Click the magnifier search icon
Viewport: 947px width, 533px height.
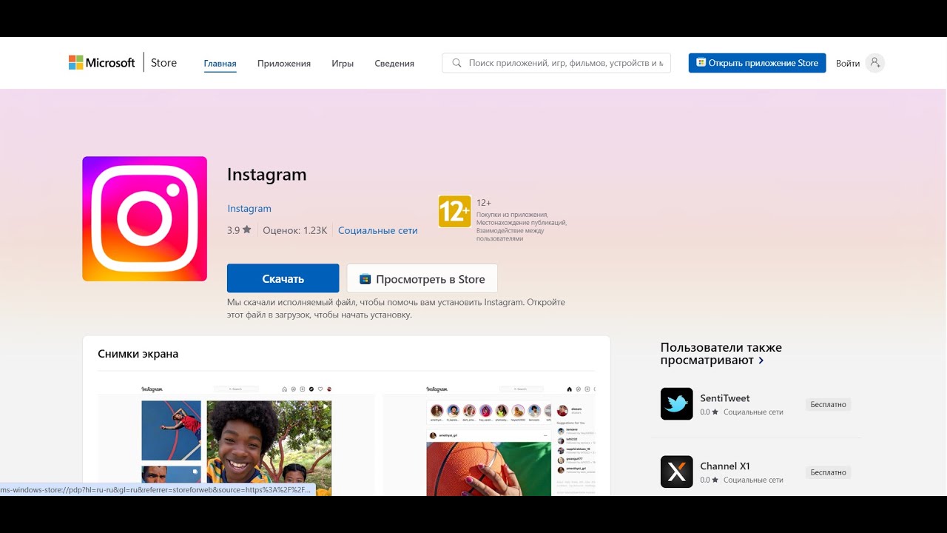pyautogui.click(x=456, y=63)
